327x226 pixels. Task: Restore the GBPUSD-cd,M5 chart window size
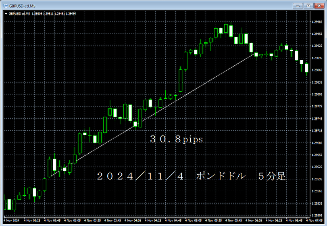pos(308,6)
